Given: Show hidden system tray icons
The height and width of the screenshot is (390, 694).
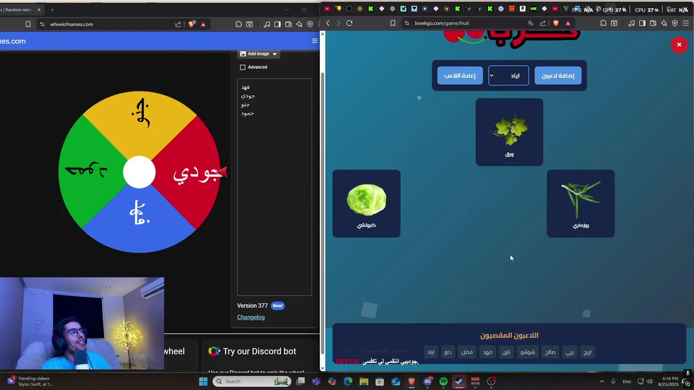Looking at the screenshot, I should pyautogui.click(x=601, y=381).
